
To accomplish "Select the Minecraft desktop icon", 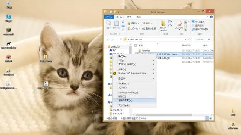I will pos(9,31).
